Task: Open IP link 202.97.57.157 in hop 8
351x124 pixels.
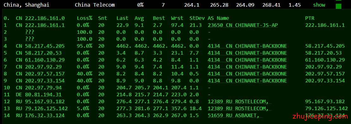Action: click(x=45, y=74)
